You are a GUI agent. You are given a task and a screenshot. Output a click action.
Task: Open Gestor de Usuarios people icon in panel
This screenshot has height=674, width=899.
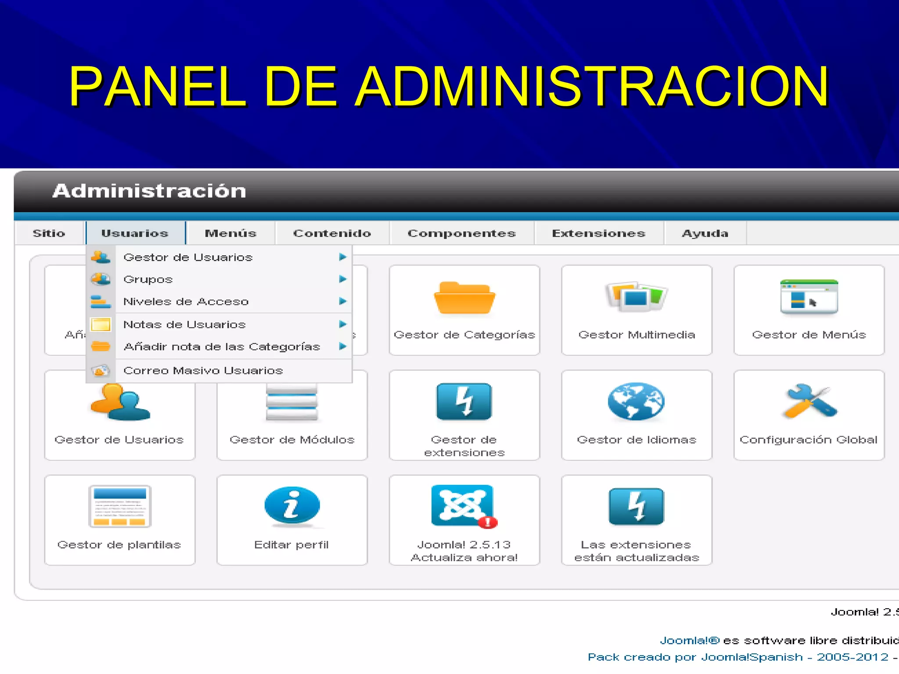tap(120, 402)
